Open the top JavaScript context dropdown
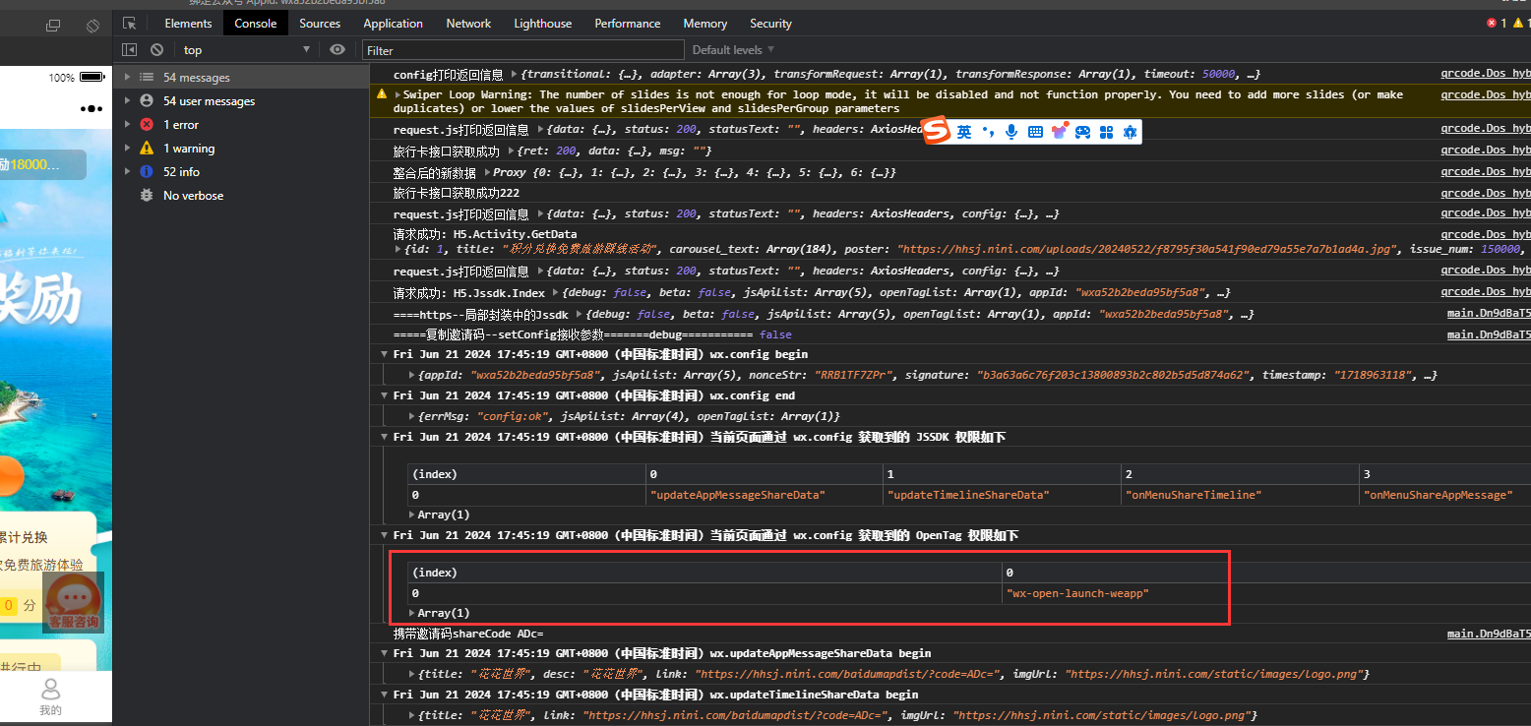This screenshot has width=1531, height=726. [x=246, y=50]
